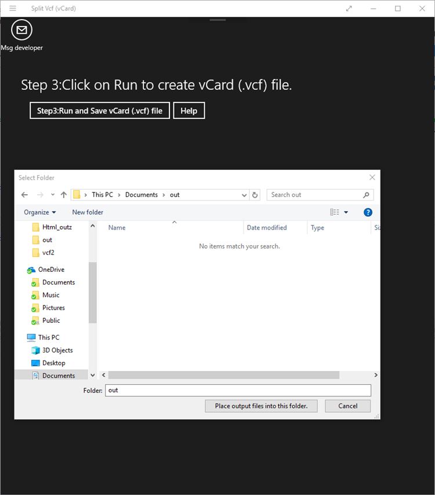
Task: Open the view options dropdown arrow
Action: click(346, 212)
